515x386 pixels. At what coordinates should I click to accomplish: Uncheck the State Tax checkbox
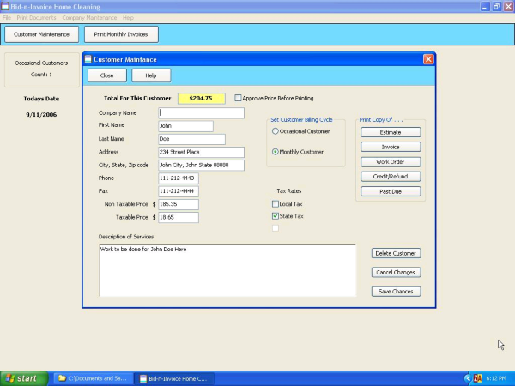[x=275, y=216]
